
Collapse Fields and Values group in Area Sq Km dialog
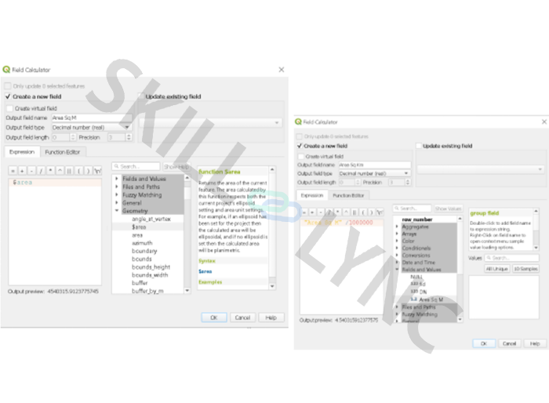point(397,269)
